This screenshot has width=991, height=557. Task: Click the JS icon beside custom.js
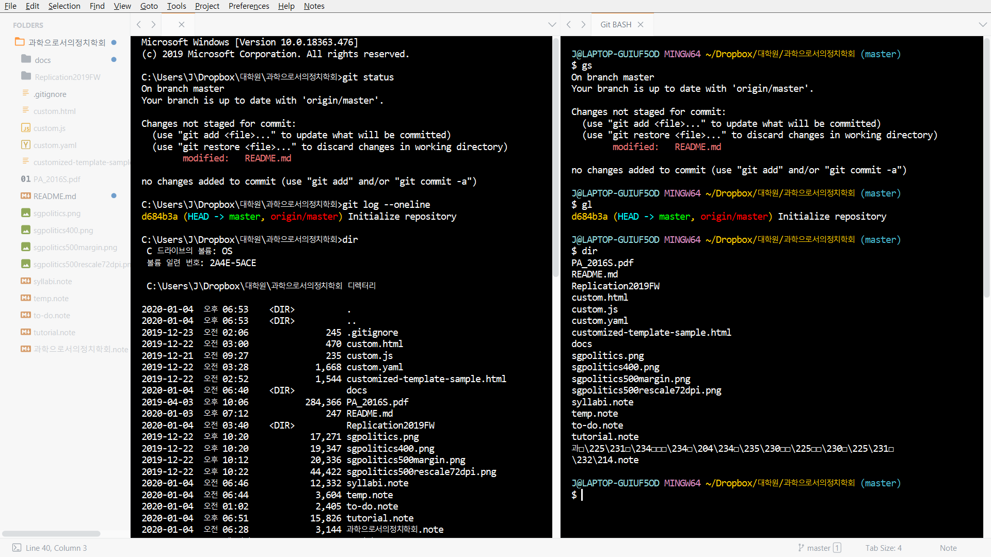pyautogui.click(x=25, y=128)
